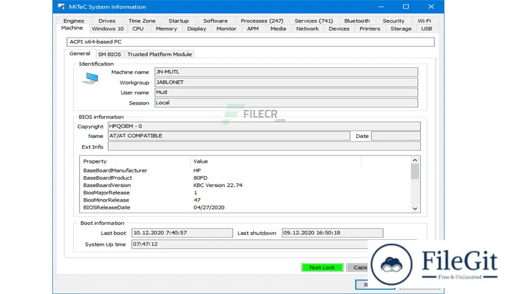Click the KBC Version 22.74 value
This screenshot has width=509, height=294.
(x=218, y=185)
